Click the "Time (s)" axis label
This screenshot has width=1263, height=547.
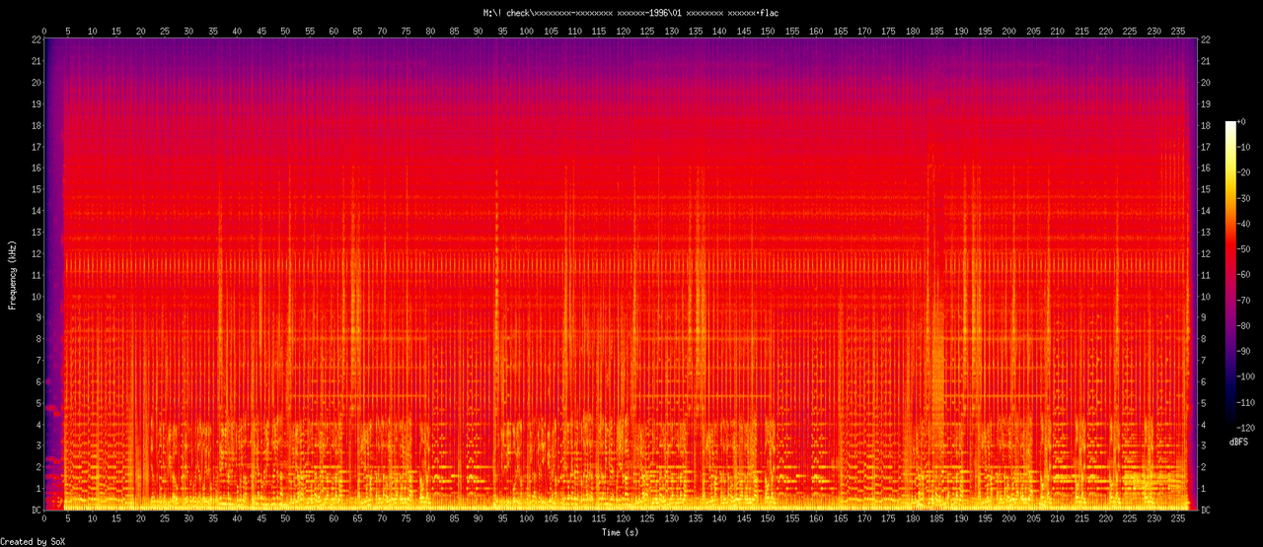pos(621,532)
